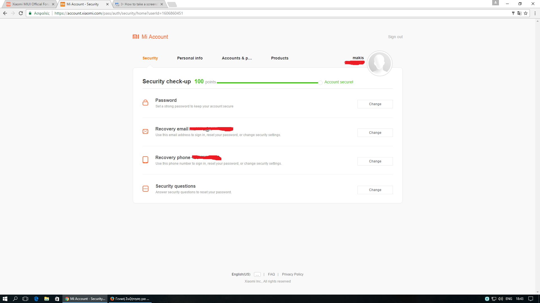
Task: Reload the page with refresh icon
Action: pyautogui.click(x=21, y=13)
